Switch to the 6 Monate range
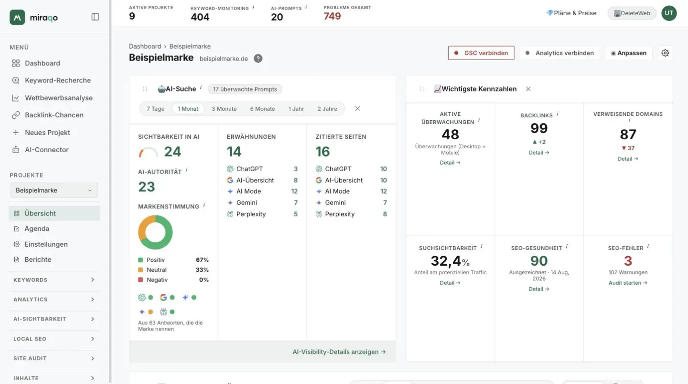 [x=262, y=109]
